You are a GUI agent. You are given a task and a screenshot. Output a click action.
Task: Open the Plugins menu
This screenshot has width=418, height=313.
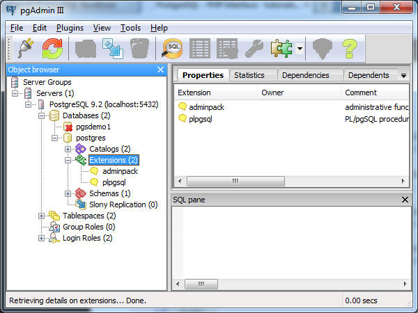pos(70,28)
